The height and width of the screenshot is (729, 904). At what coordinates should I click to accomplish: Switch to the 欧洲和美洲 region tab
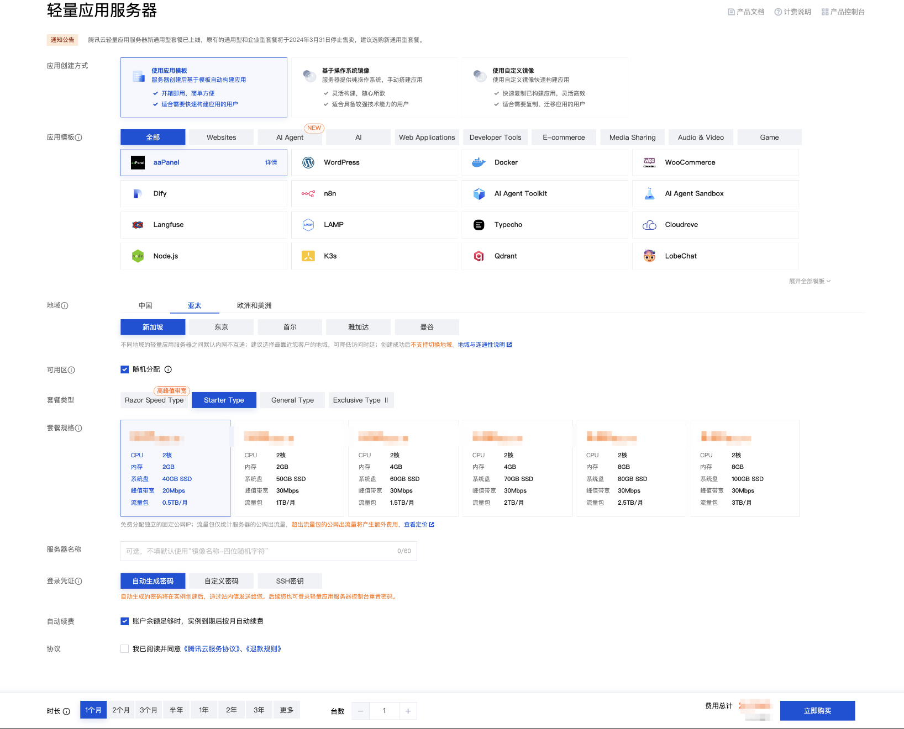point(254,305)
